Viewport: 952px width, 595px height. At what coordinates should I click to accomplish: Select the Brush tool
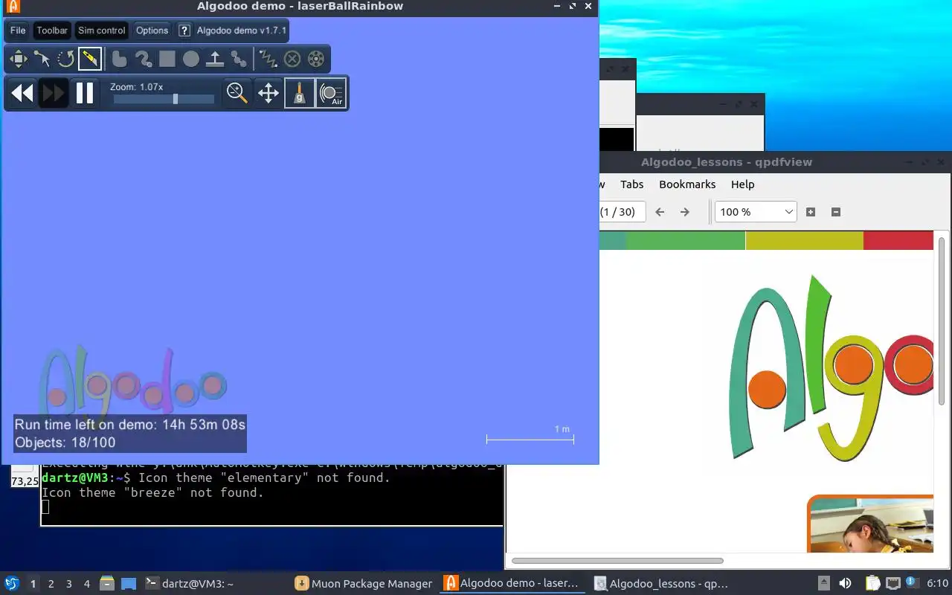(x=143, y=59)
